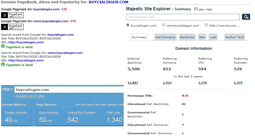Click the 40/100 Domain Authority score

pyautogui.click(x=11, y=120)
